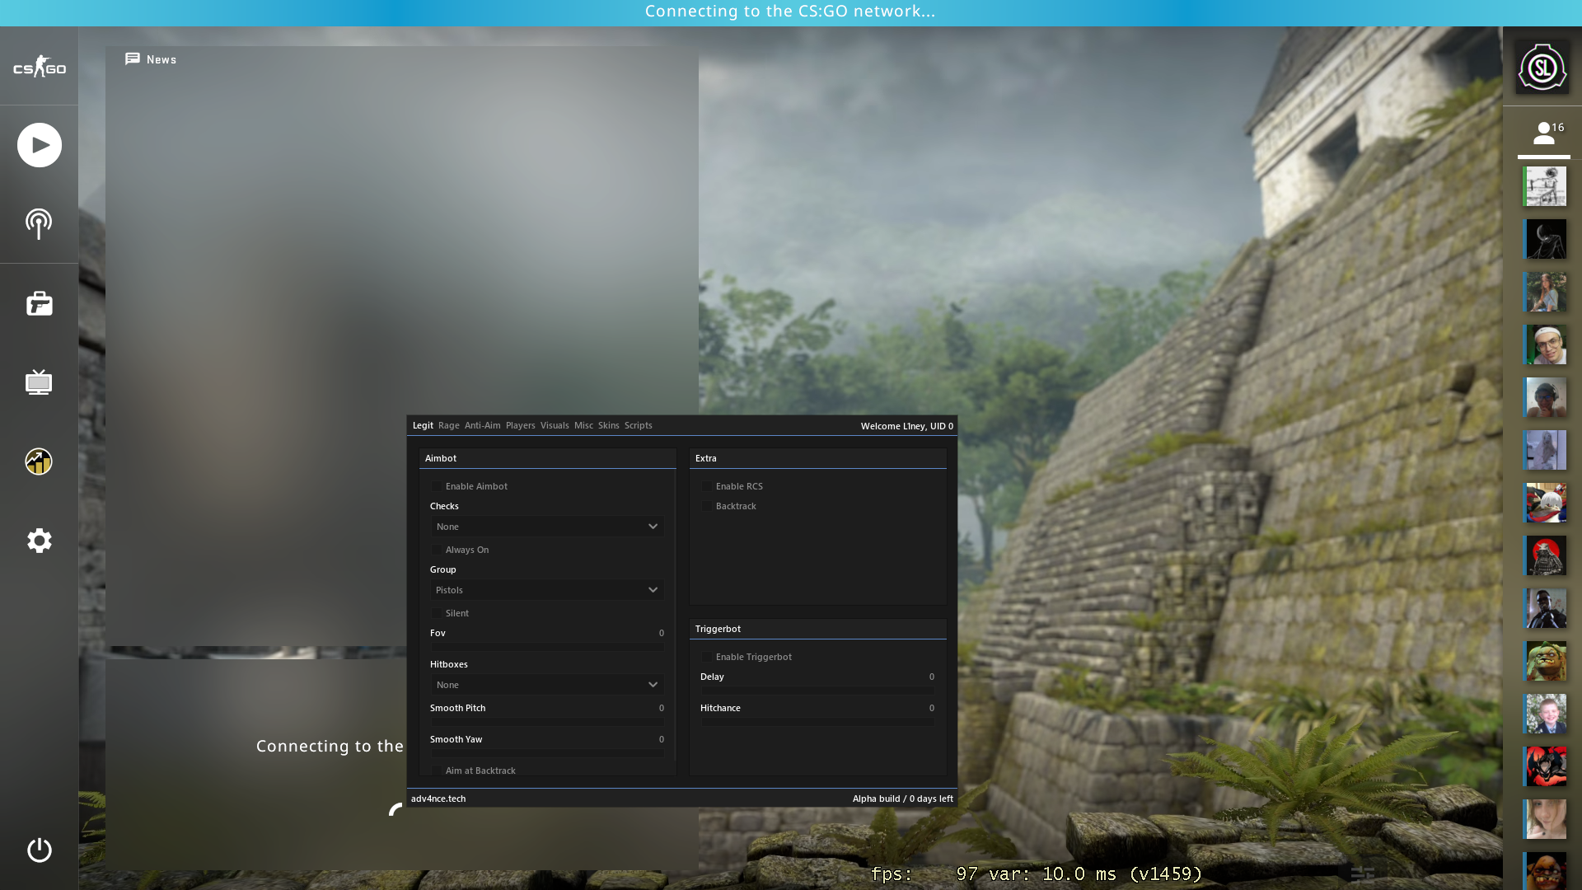The height and width of the screenshot is (890, 1582).
Task: Click the CS:GO logo home icon
Action: point(39,68)
